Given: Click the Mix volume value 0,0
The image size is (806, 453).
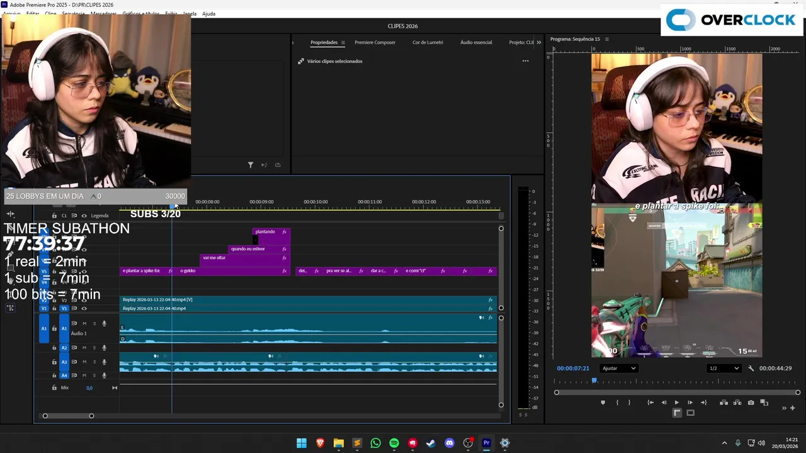Looking at the screenshot, I should coord(89,388).
